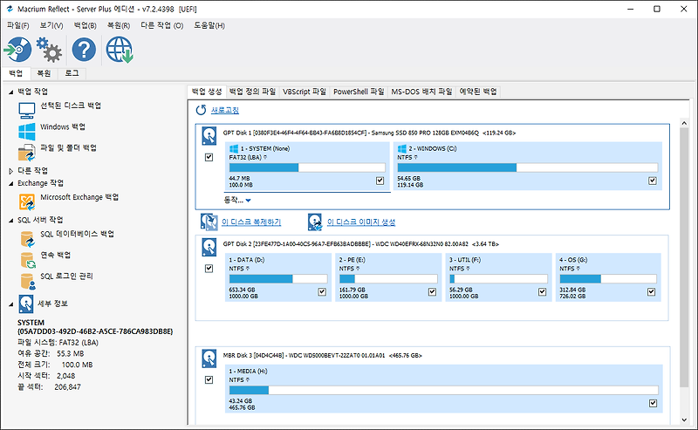Select Windows 백업 in task list

coord(63,126)
